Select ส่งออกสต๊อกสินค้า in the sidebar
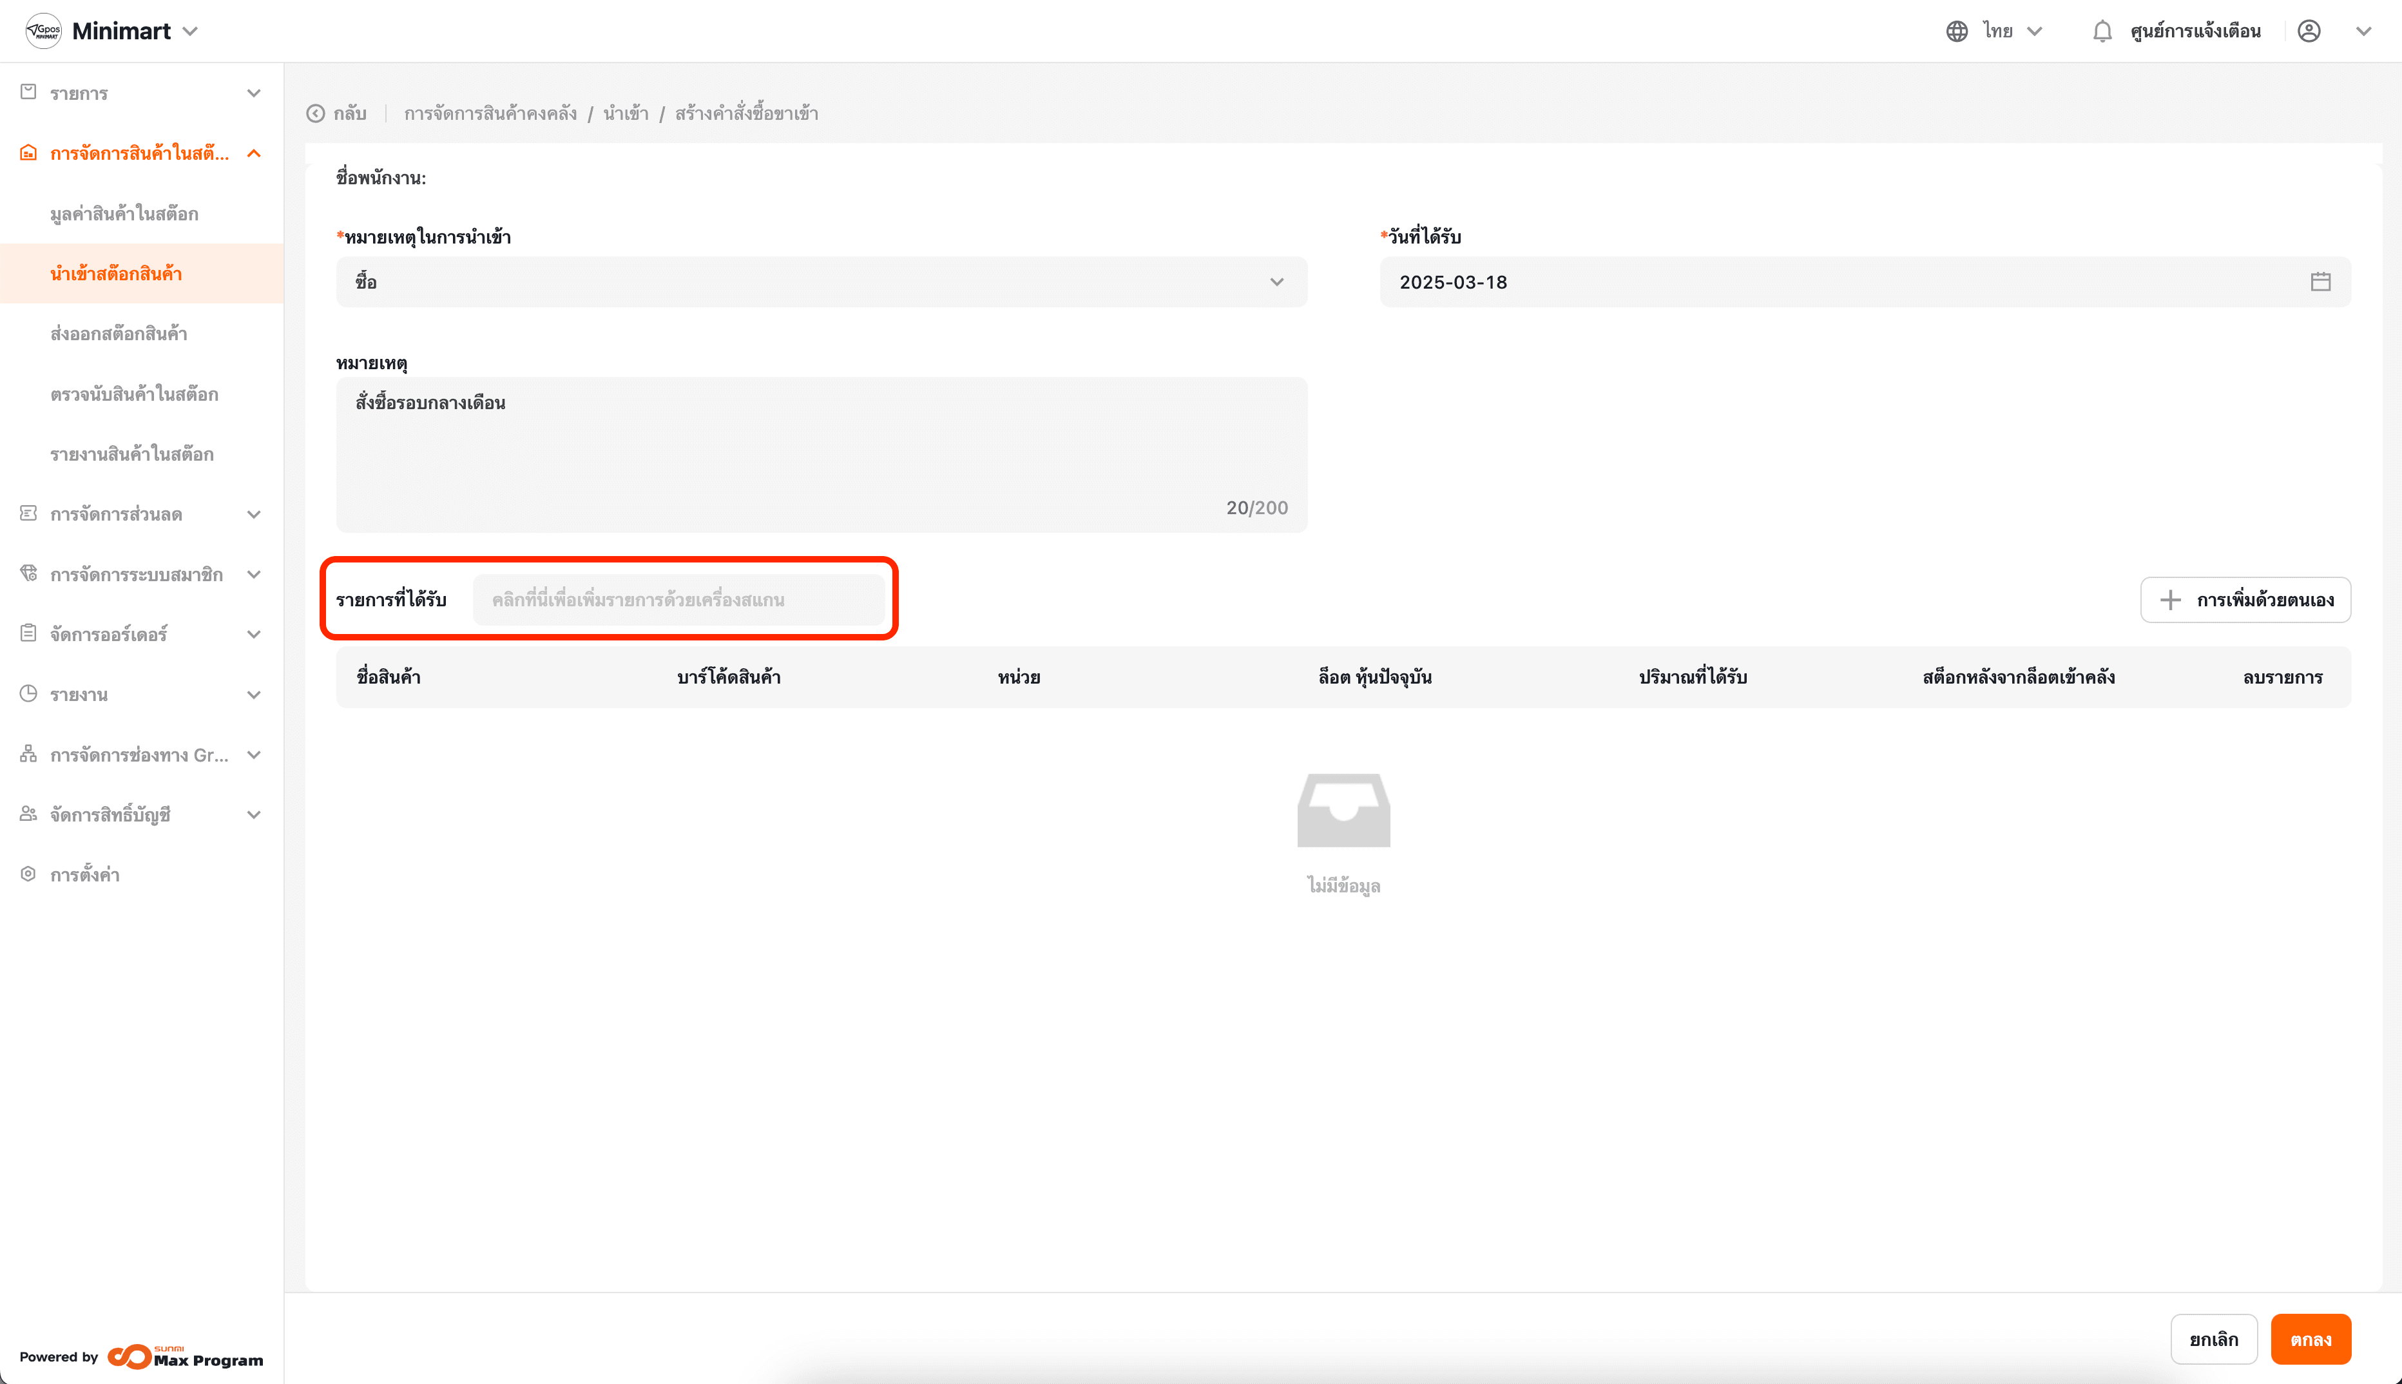2402x1384 pixels. tap(119, 334)
